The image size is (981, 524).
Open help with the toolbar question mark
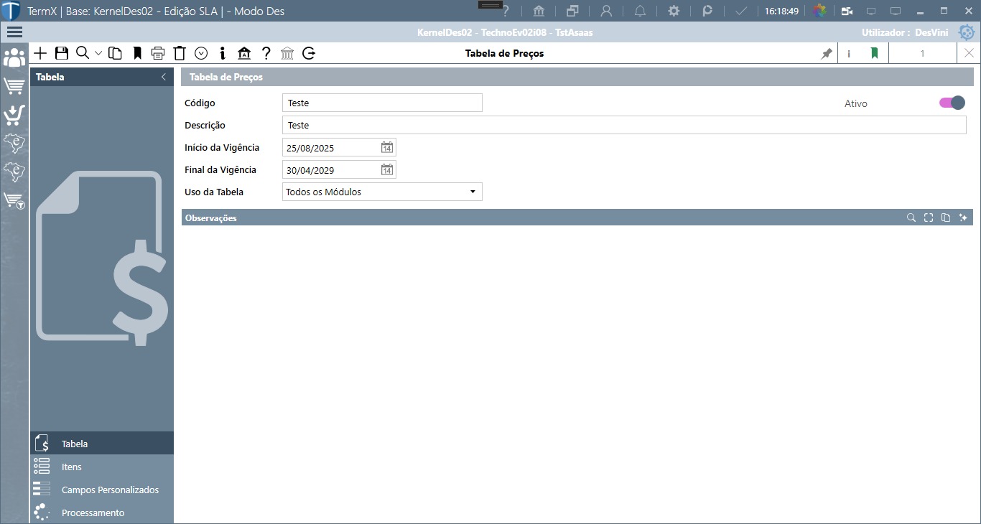point(266,53)
